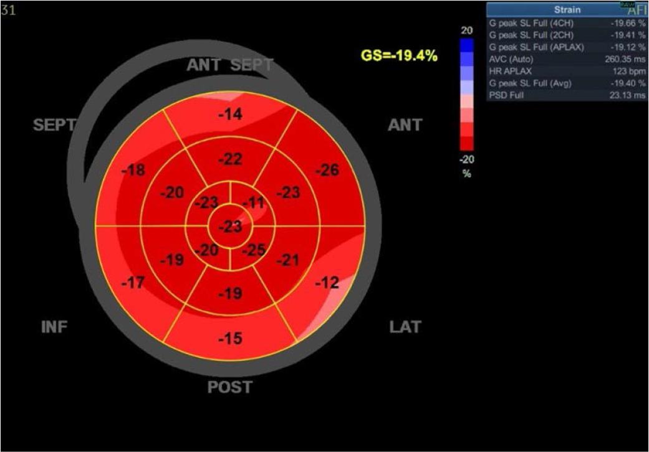
Task: Select the LAT basal segment showing -12
Action: coord(327,282)
